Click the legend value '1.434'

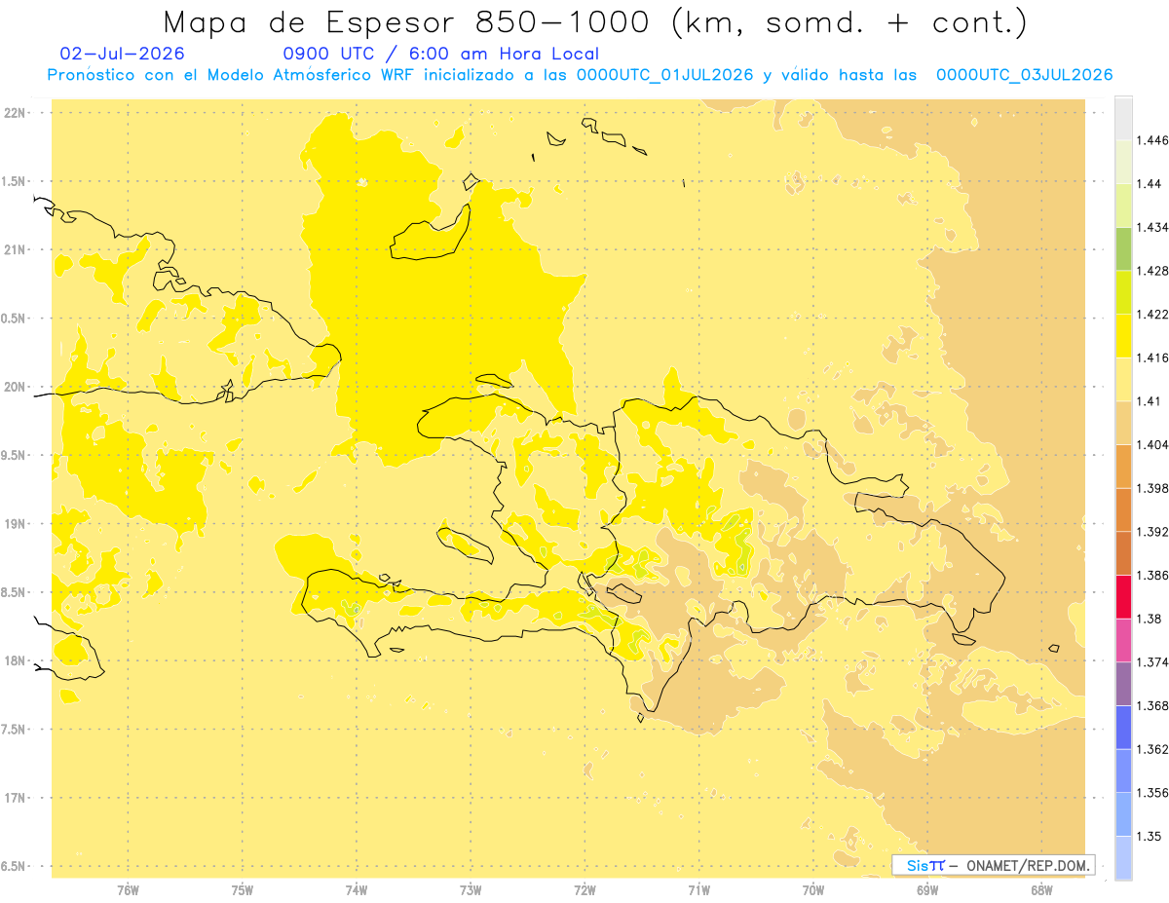1153,228
